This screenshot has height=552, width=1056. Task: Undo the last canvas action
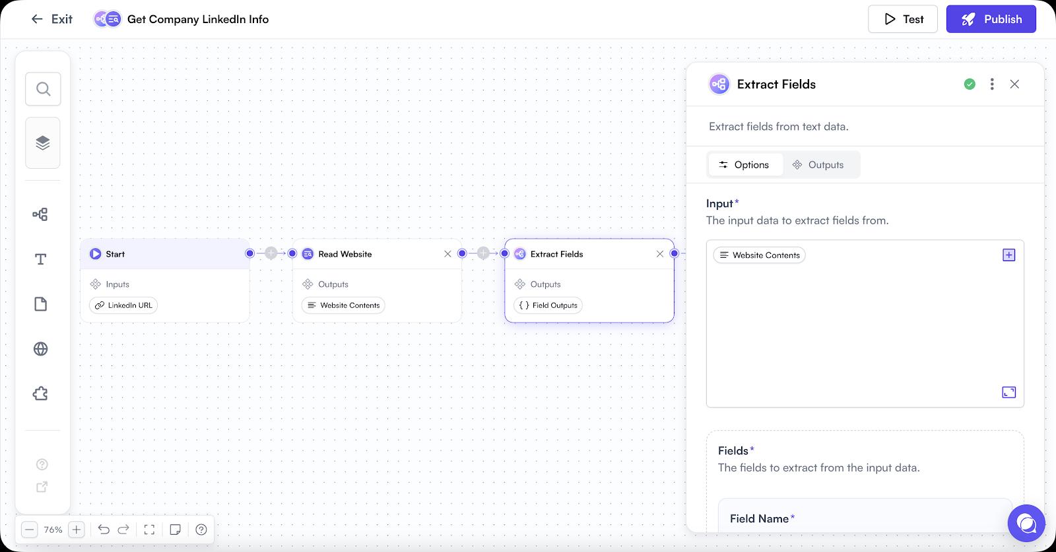pyautogui.click(x=104, y=530)
